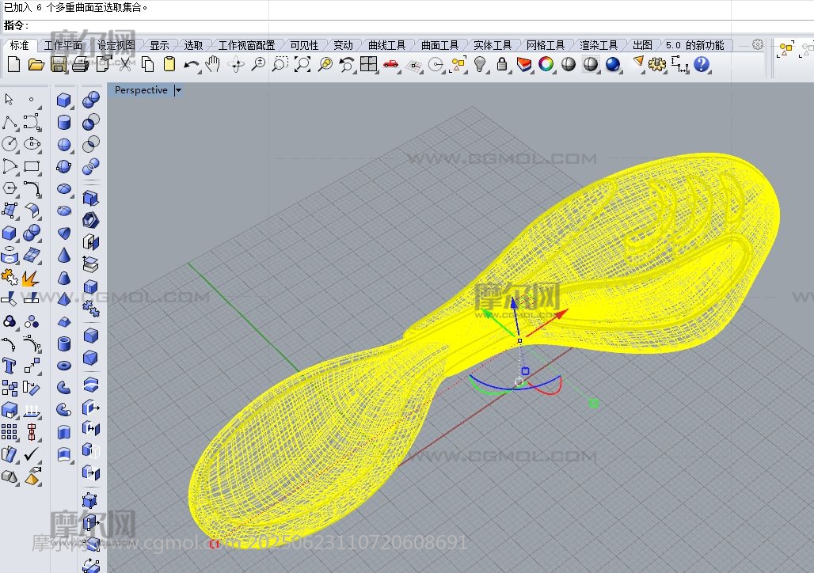Open the layers panel icon
The width and height of the screenshot is (814, 573).
point(524,64)
